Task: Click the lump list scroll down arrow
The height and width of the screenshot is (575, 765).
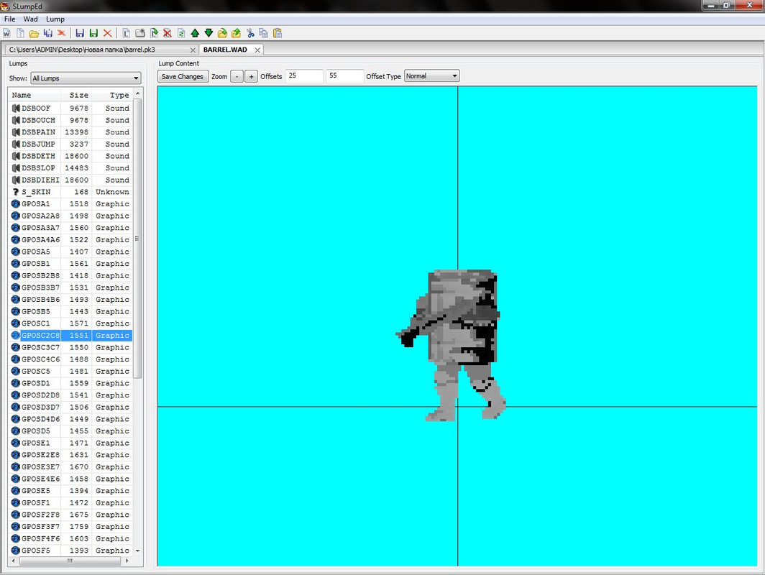Action: click(137, 551)
